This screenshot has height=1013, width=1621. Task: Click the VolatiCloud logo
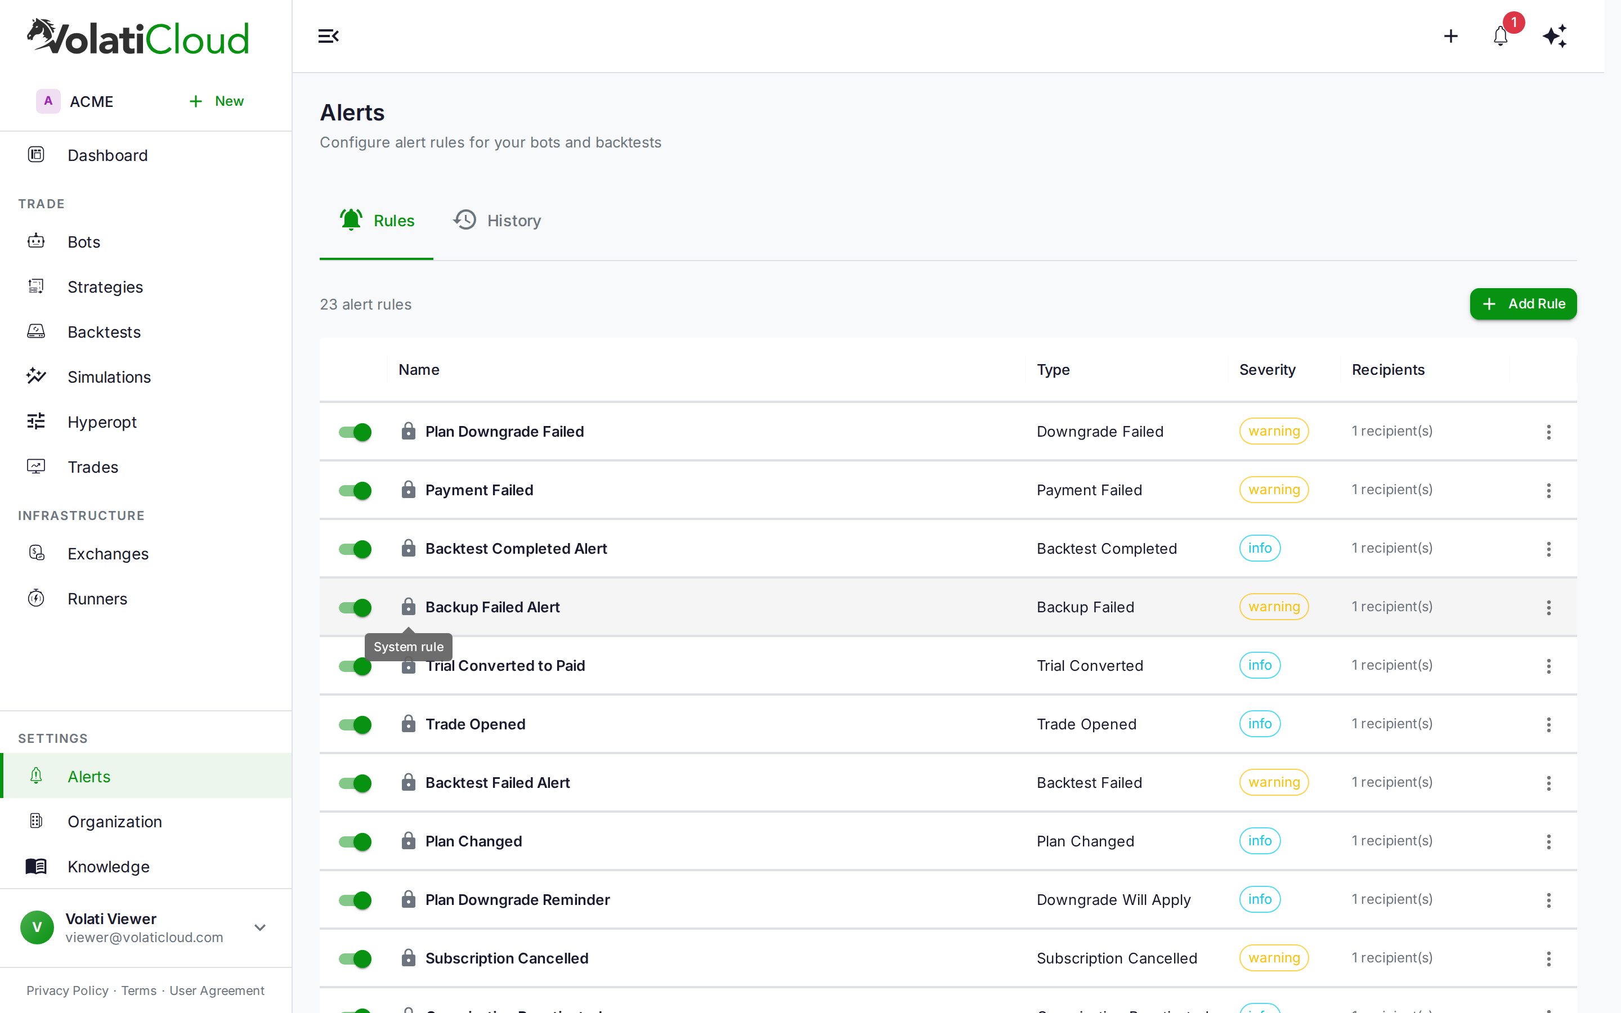(138, 37)
